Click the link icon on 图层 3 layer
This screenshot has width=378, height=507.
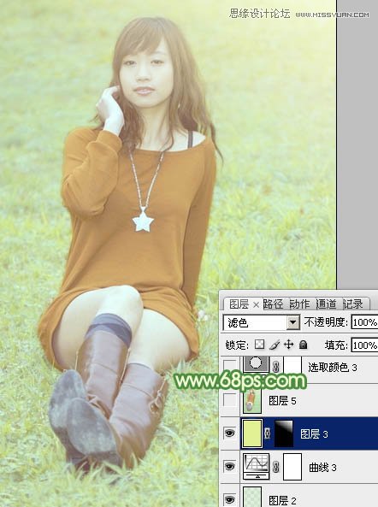(x=268, y=433)
